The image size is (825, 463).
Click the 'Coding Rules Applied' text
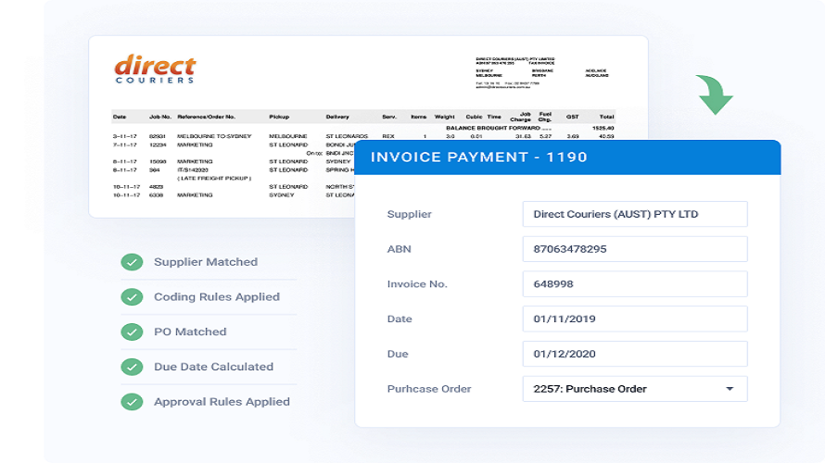(217, 297)
